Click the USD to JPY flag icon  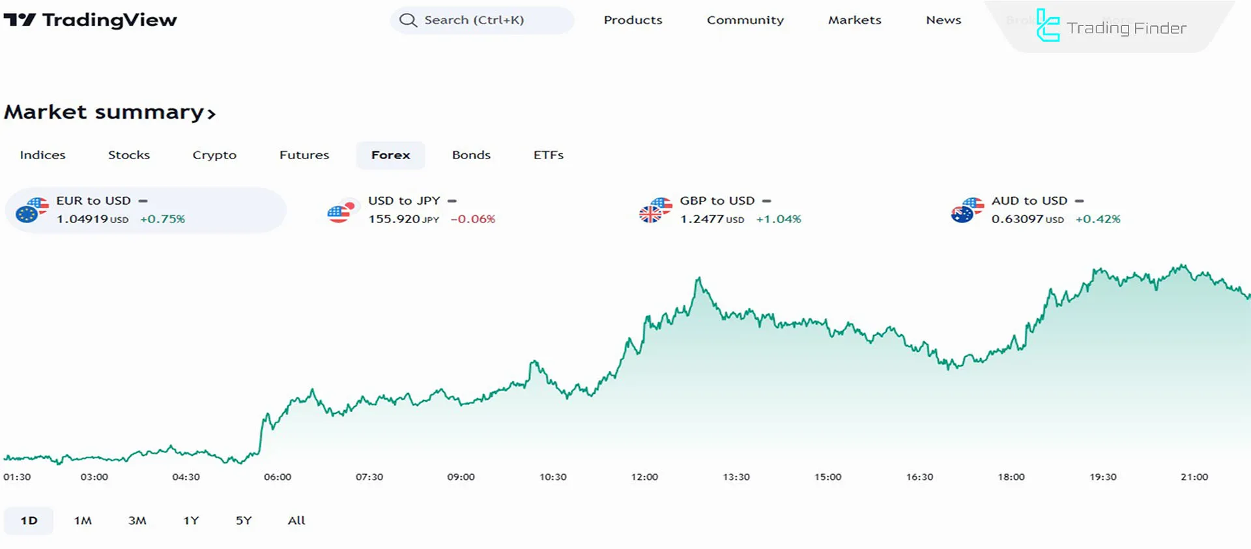pyautogui.click(x=343, y=210)
